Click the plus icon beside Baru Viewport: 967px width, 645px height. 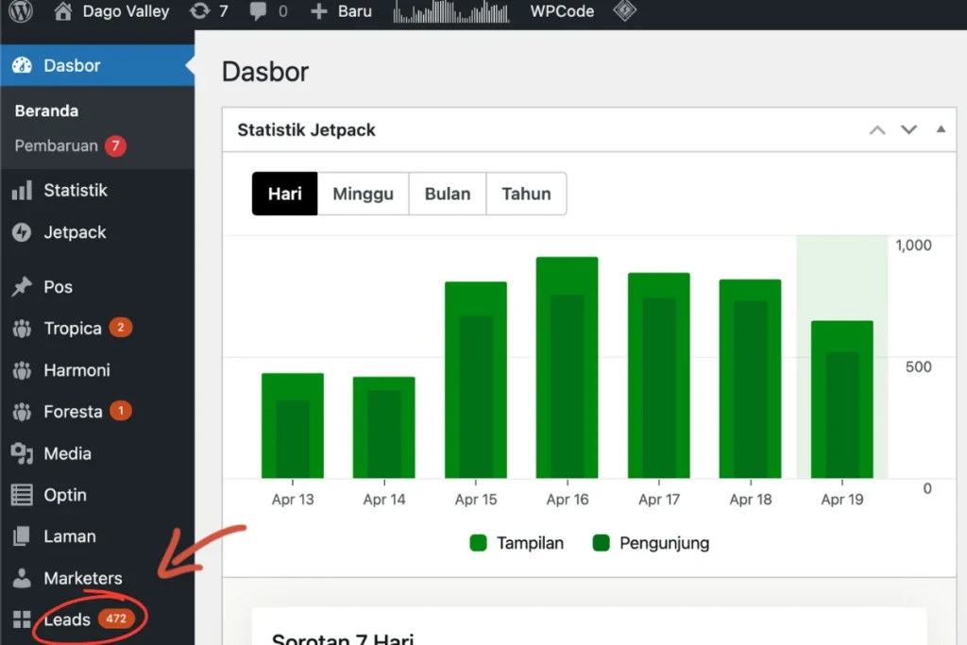tap(318, 12)
